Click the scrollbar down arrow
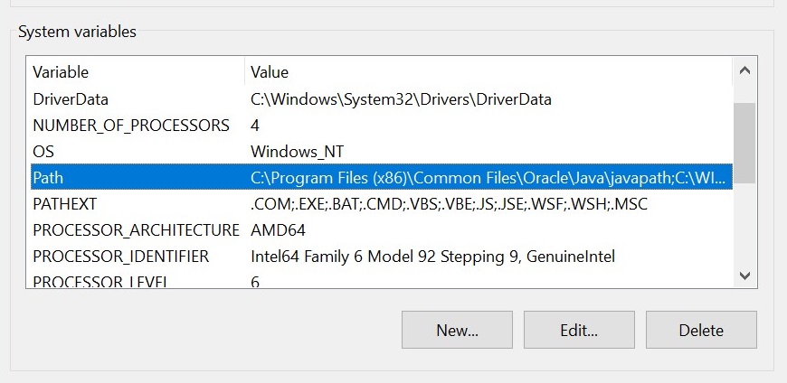 coord(744,276)
